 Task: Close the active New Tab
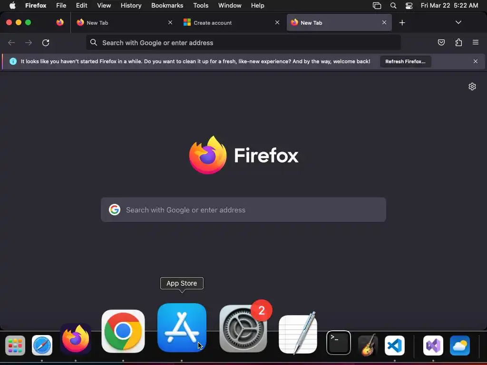(384, 22)
